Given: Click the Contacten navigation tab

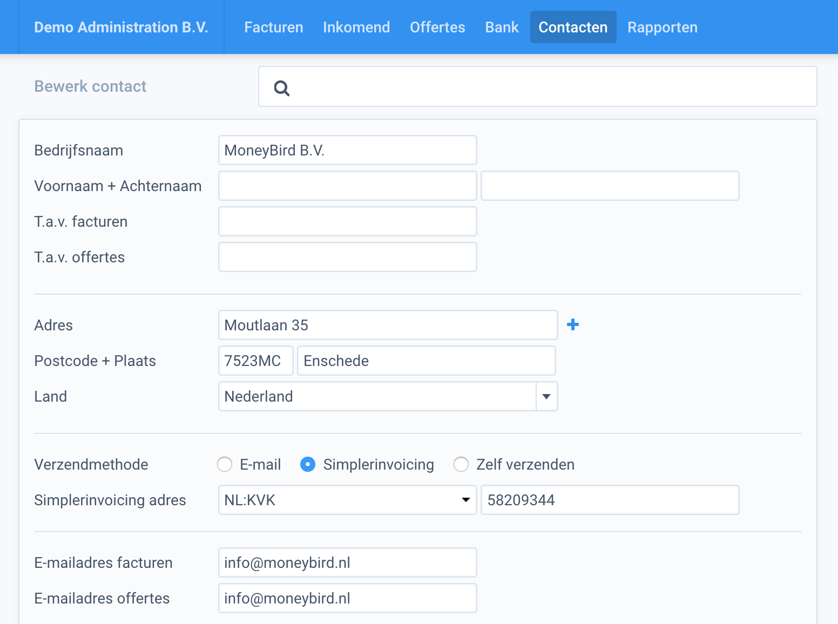Looking at the screenshot, I should click(573, 27).
